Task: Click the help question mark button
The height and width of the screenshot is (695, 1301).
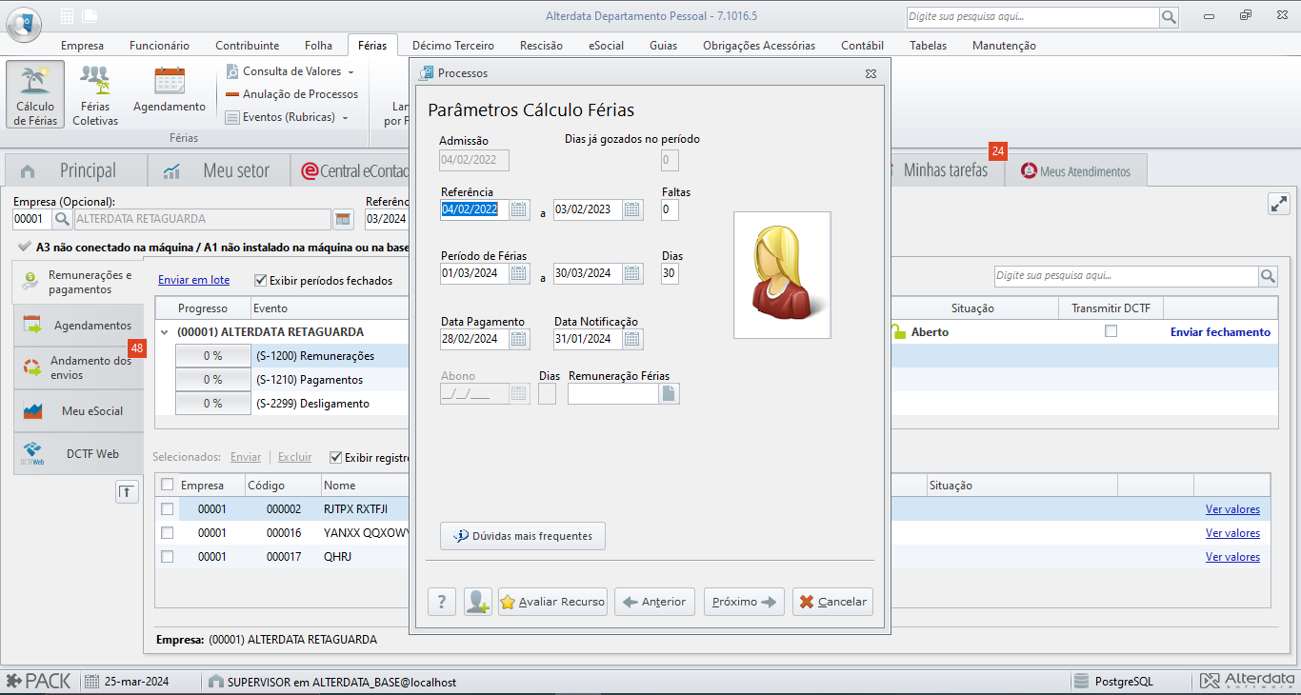Action: pos(441,602)
